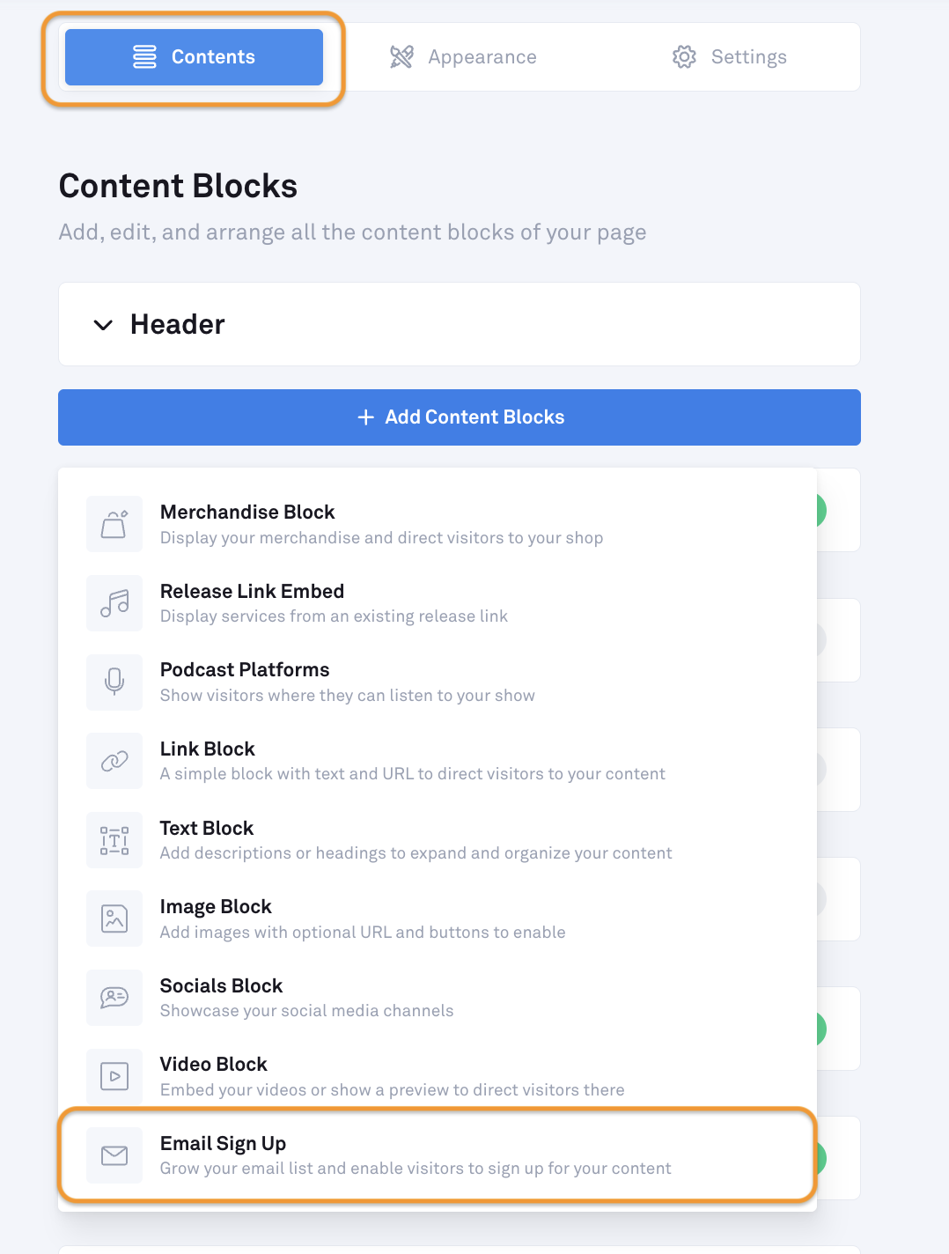
Task: Toggle the green switch beside Email Sign Up
Action: [822, 1158]
